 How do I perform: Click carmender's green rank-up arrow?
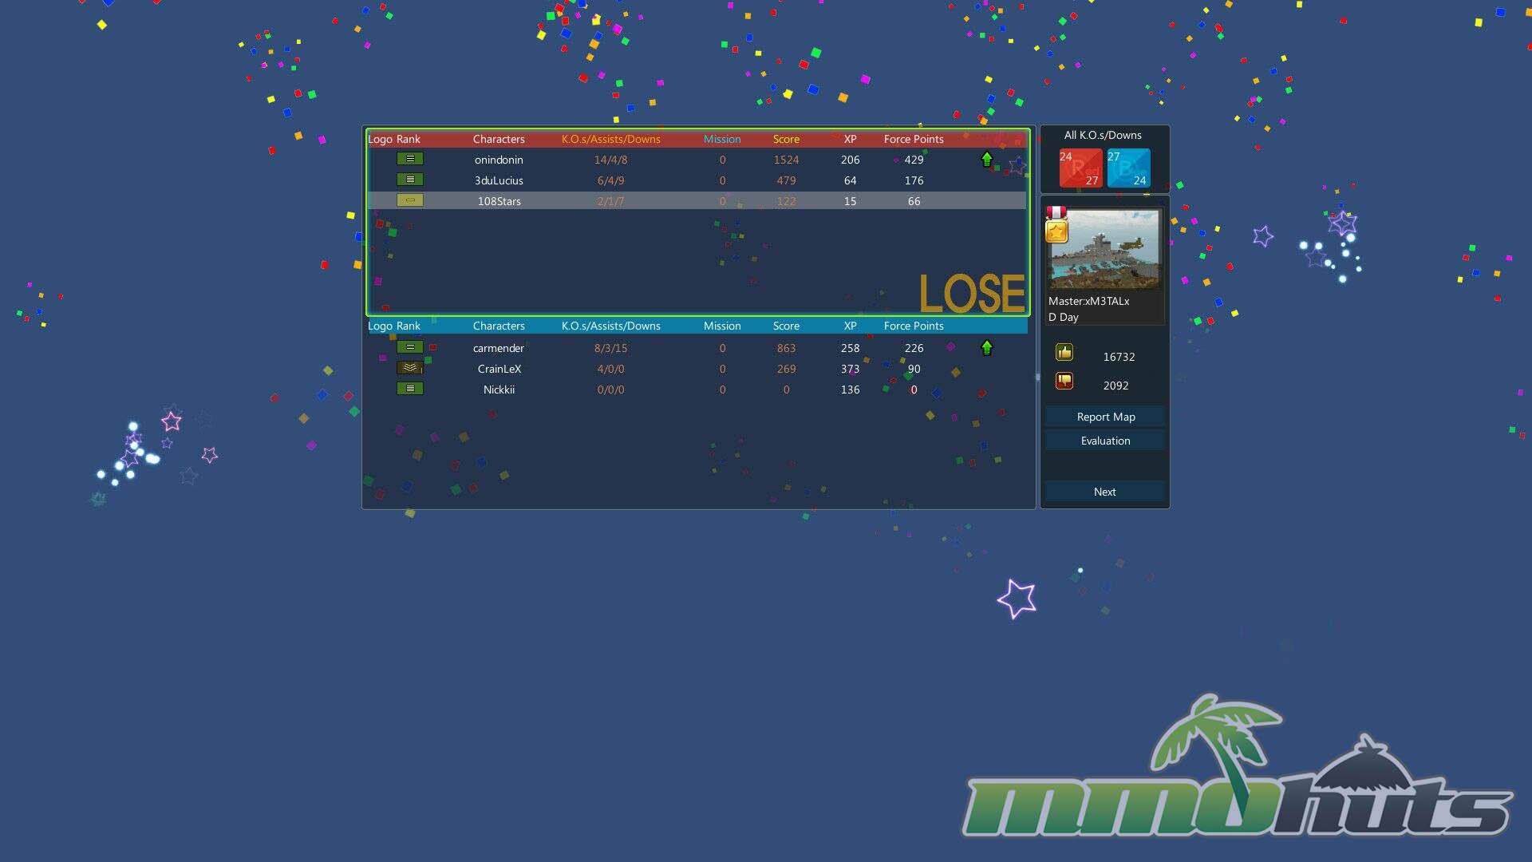coord(987,347)
